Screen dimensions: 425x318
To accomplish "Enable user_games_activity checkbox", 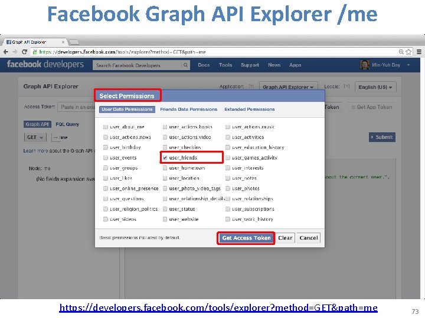I will [228, 158].
